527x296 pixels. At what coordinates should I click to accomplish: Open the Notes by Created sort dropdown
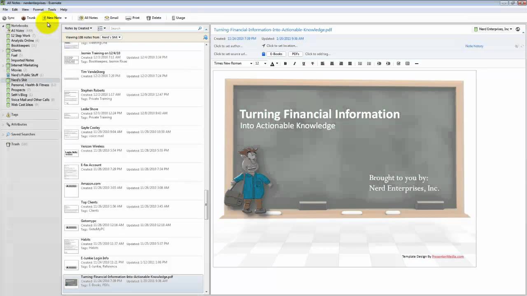(78, 28)
